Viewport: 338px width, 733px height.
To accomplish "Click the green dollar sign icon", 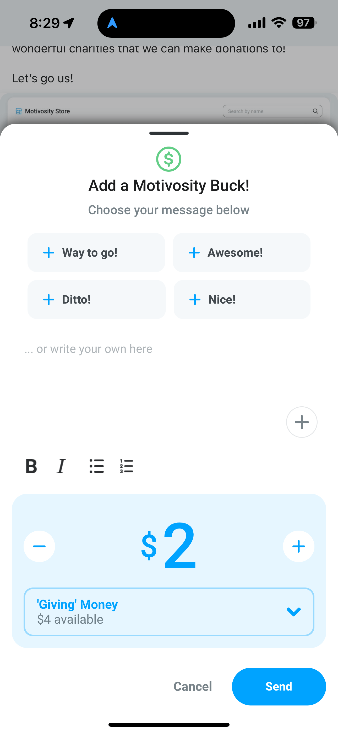I will (x=169, y=159).
